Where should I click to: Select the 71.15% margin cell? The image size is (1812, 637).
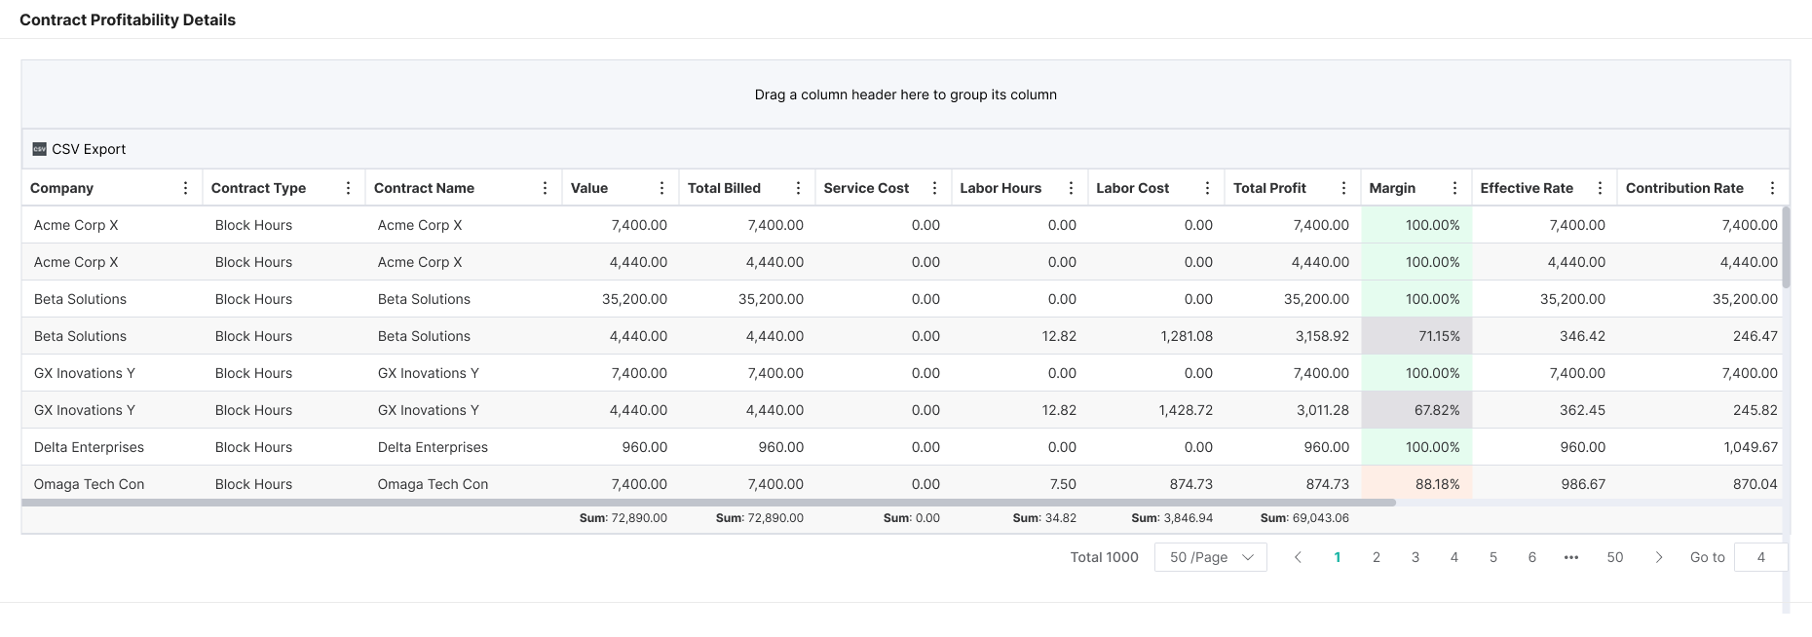1416,336
